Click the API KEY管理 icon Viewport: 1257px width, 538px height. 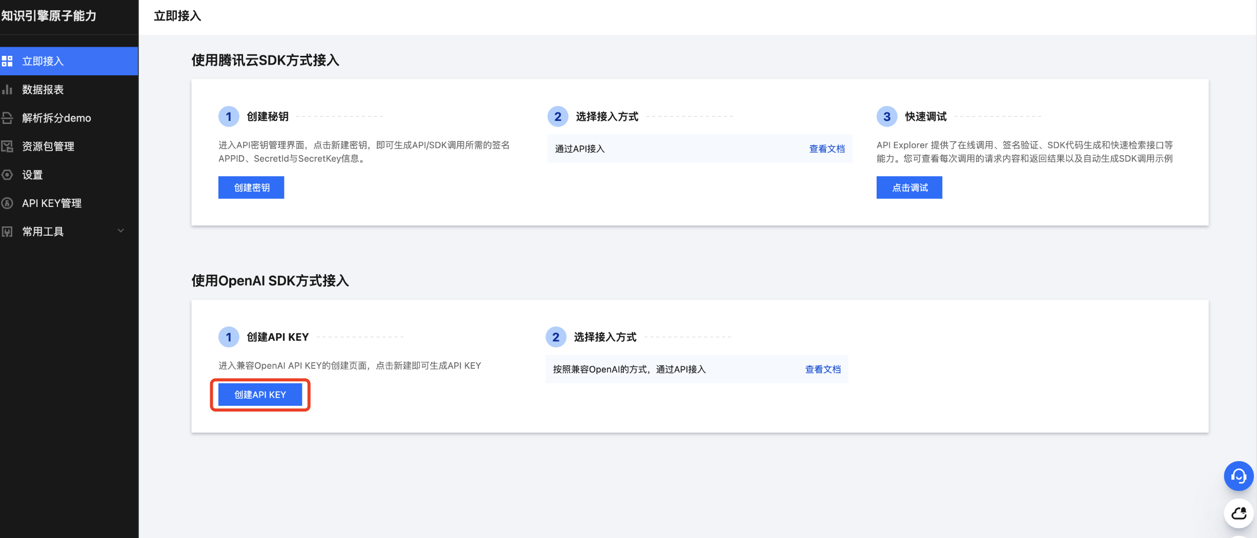click(x=7, y=203)
